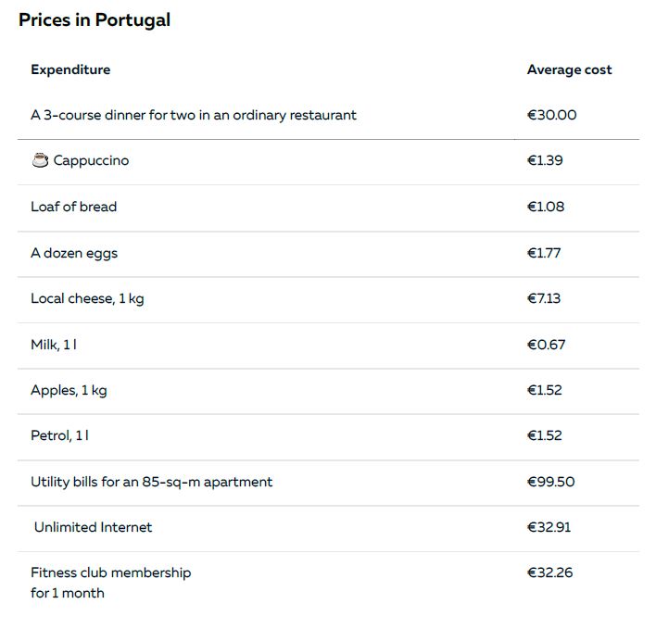Select the 'Apples, 1 kg' label
Viewport: 656px width, 629px height.
69,391
